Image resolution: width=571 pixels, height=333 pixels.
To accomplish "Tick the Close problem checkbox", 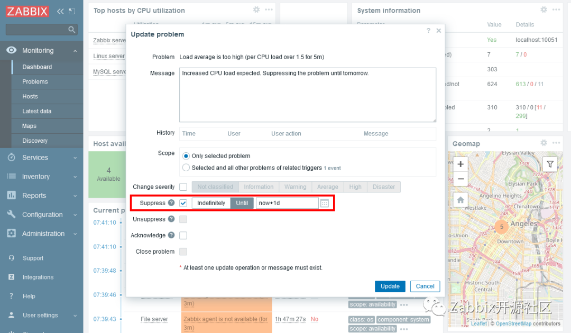I will pyautogui.click(x=183, y=252).
